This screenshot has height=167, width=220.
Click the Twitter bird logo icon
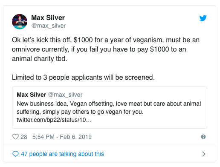(x=203, y=18)
